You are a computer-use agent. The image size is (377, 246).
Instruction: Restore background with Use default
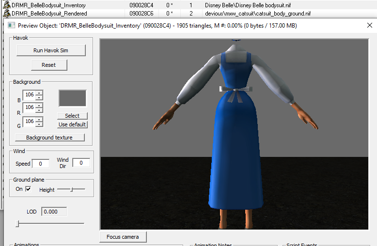pyautogui.click(x=72, y=124)
